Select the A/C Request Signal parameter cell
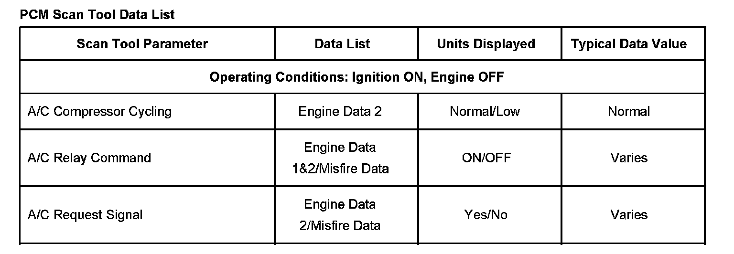 tap(85, 215)
